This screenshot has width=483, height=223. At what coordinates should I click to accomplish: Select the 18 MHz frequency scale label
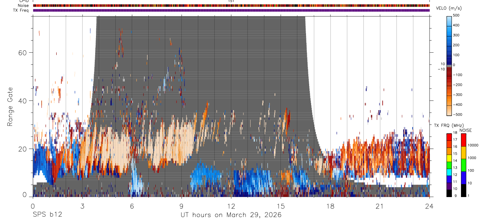pyautogui.click(x=455, y=133)
